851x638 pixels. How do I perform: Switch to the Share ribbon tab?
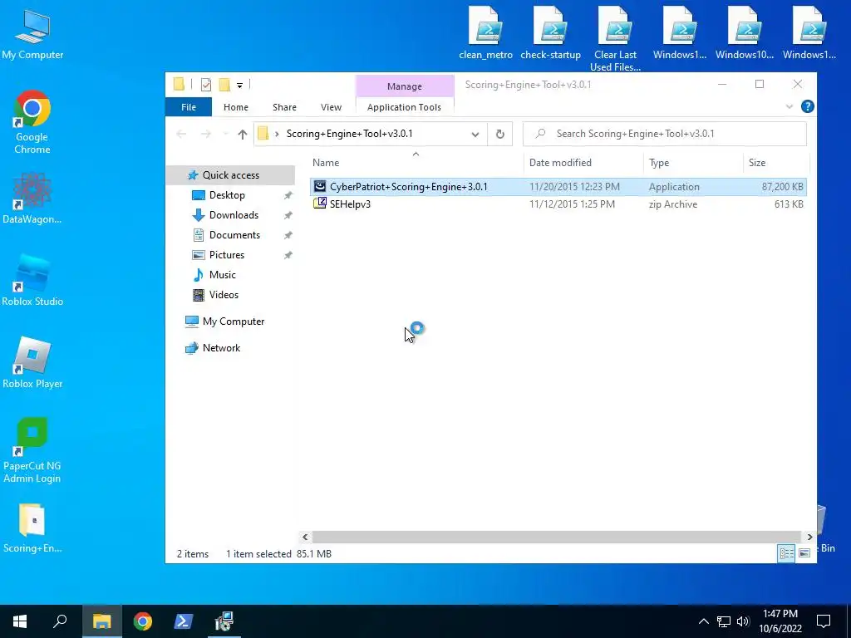tap(284, 107)
